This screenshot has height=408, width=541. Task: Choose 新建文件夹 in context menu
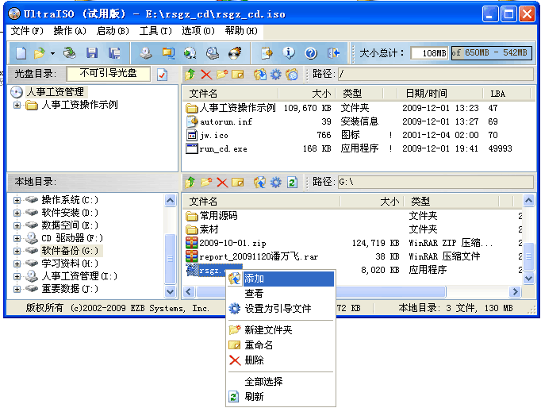[281, 330]
